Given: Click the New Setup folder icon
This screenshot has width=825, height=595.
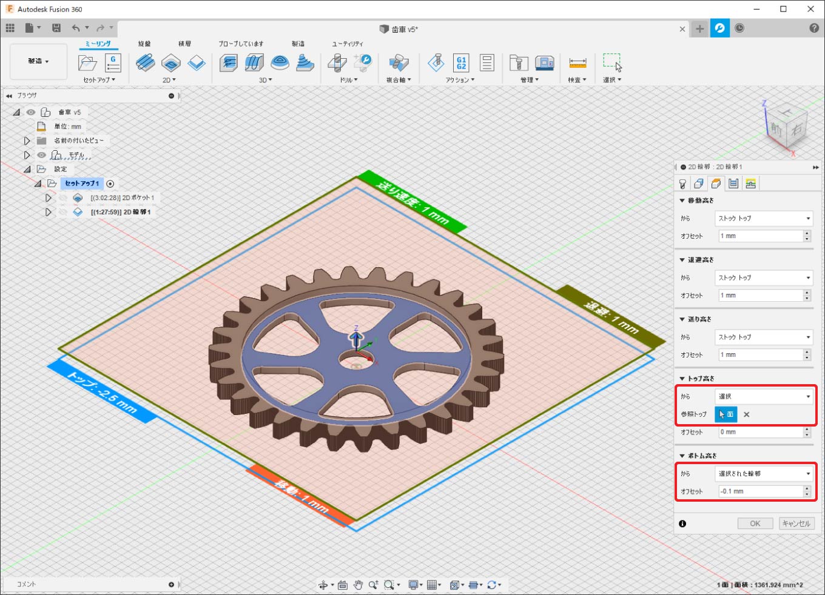Looking at the screenshot, I should (87, 63).
